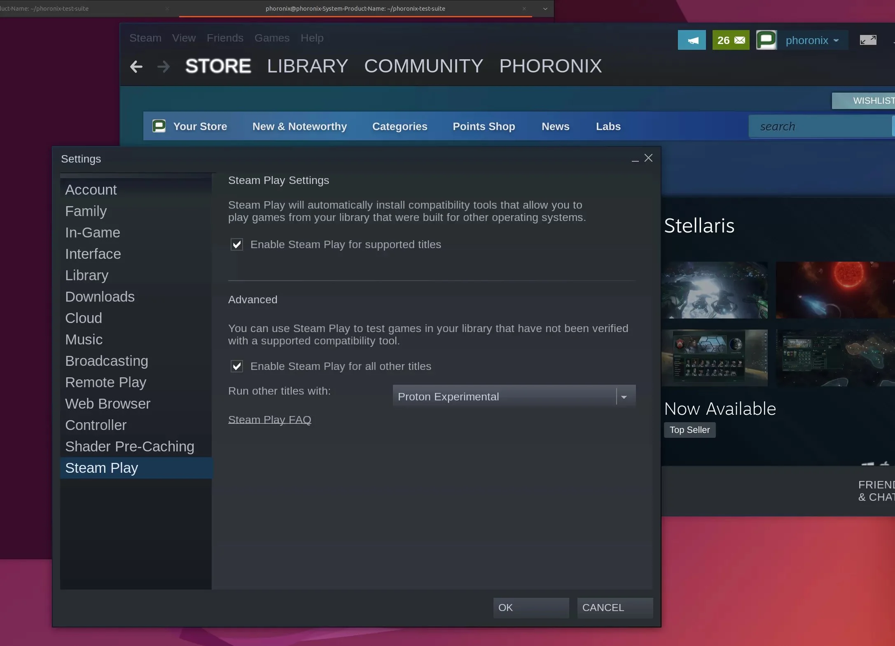Open the Your Store tab
This screenshot has height=646, width=895.
[200, 126]
